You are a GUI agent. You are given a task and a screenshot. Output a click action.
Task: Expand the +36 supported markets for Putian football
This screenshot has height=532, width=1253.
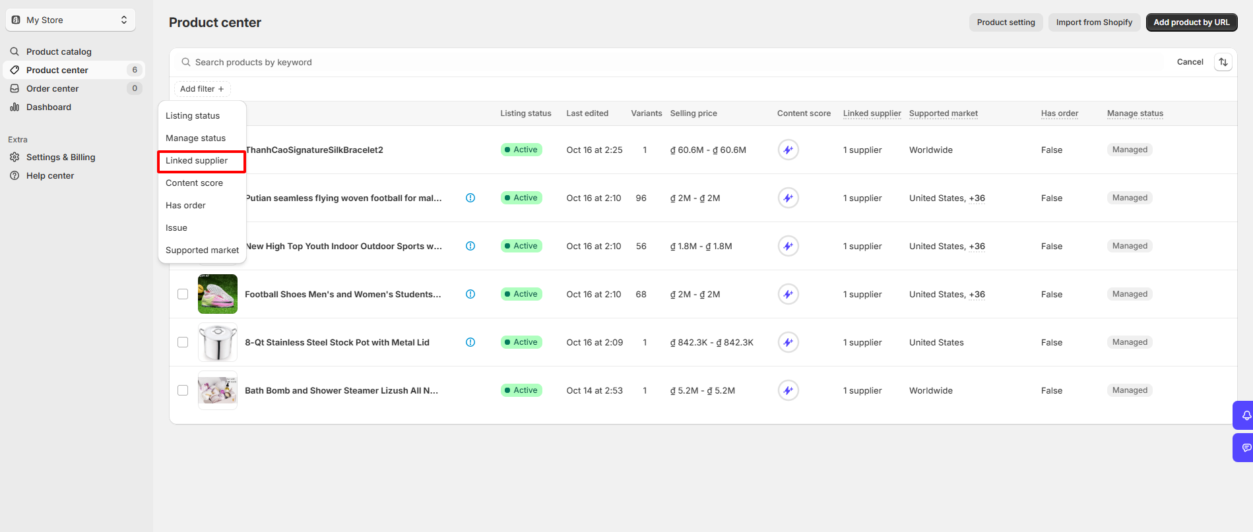pyautogui.click(x=977, y=198)
